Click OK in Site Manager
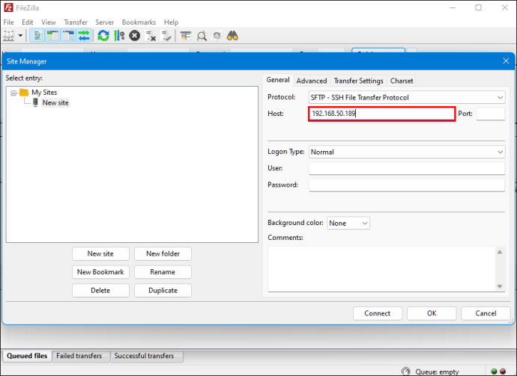 (432, 313)
